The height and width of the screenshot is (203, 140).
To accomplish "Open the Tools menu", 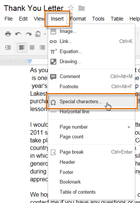I will [98, 19].
